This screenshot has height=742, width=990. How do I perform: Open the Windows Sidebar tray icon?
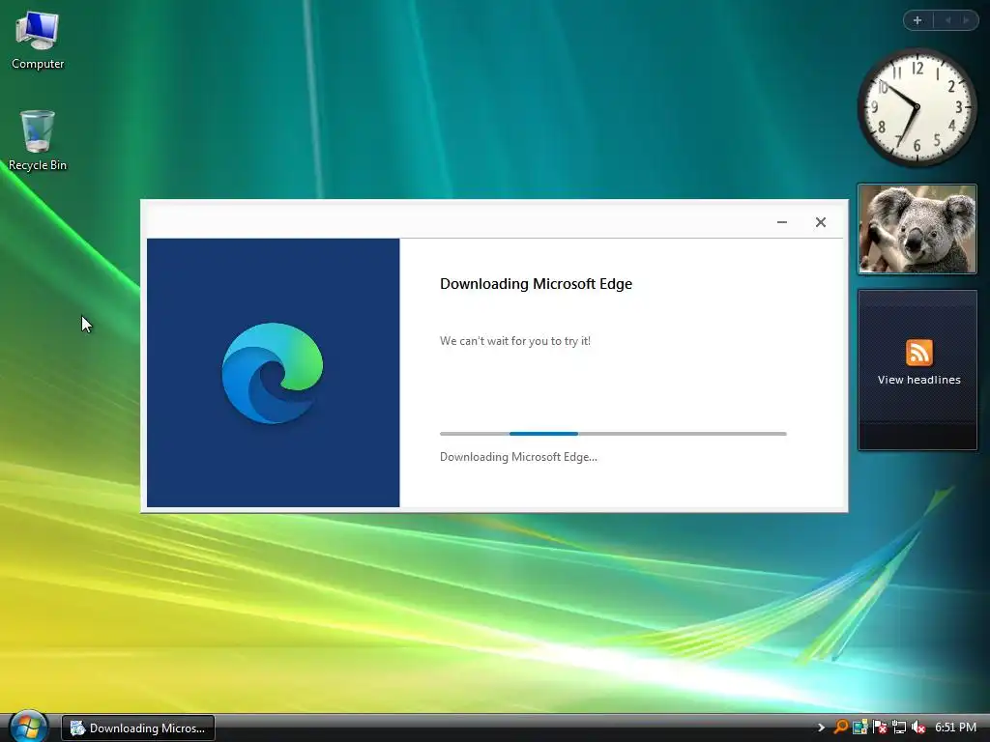pyautogui.click(x=859, y=728)
